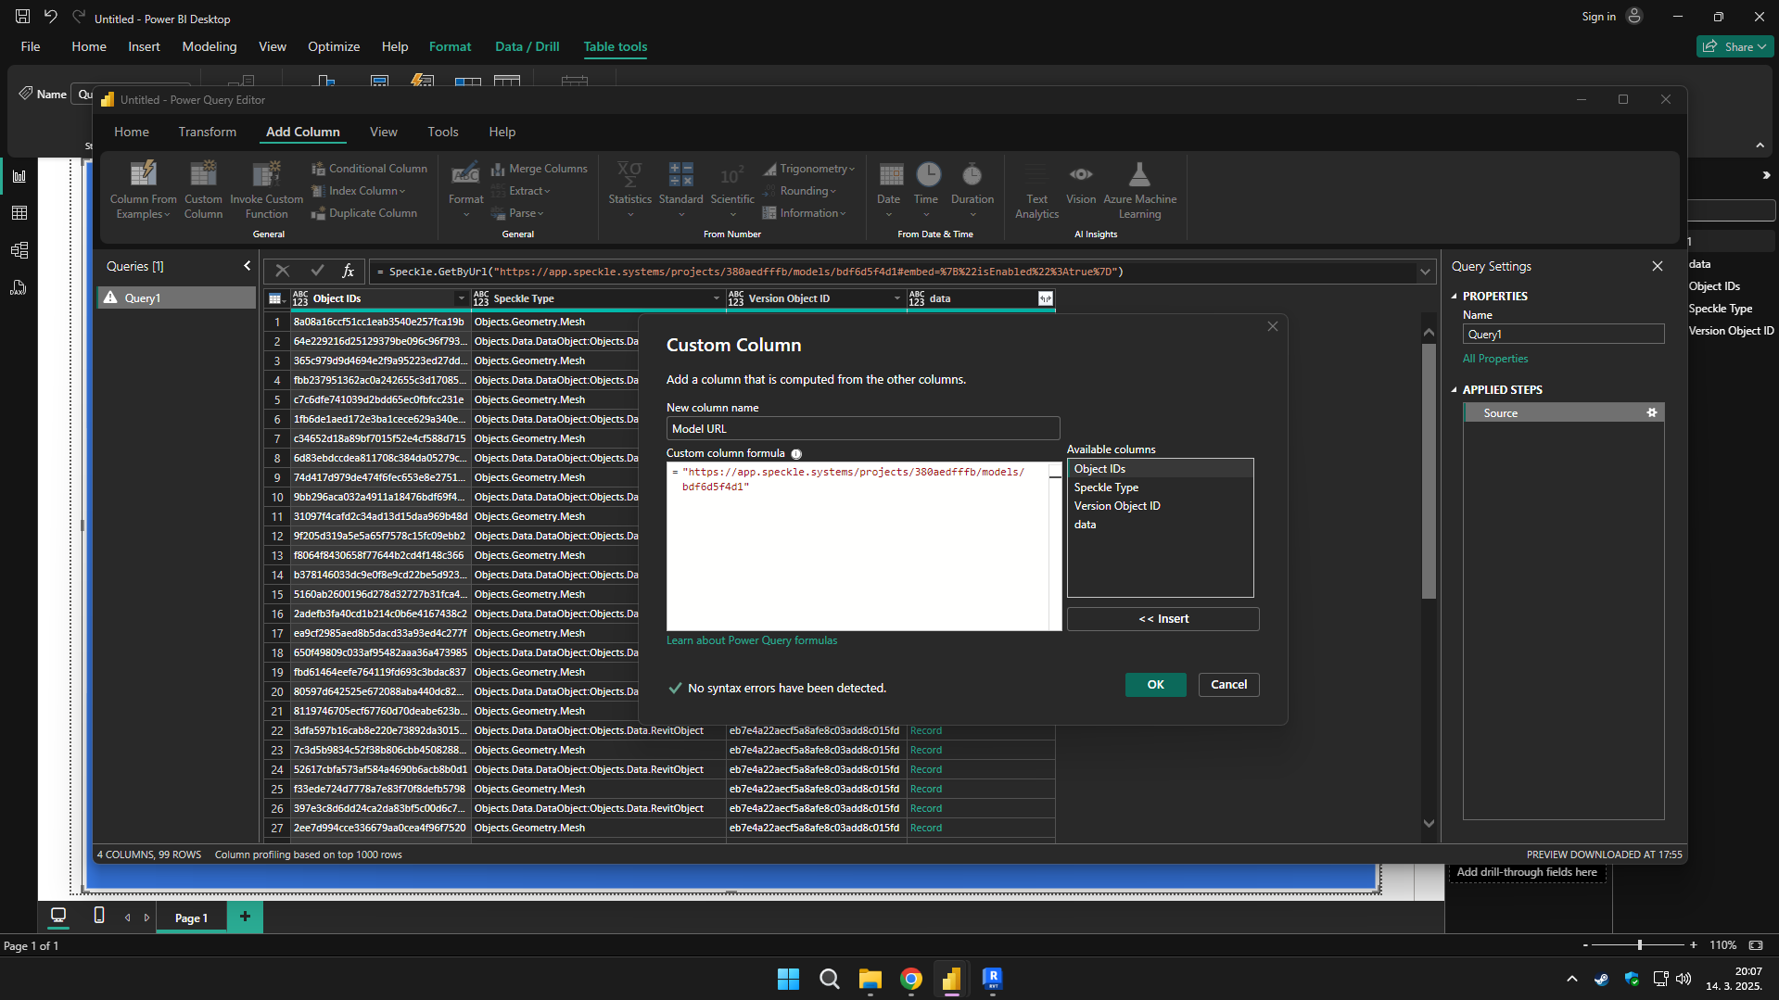Add a new report page
The width and height of the screenshot is (1779, 1000).
tap(245, 917)
